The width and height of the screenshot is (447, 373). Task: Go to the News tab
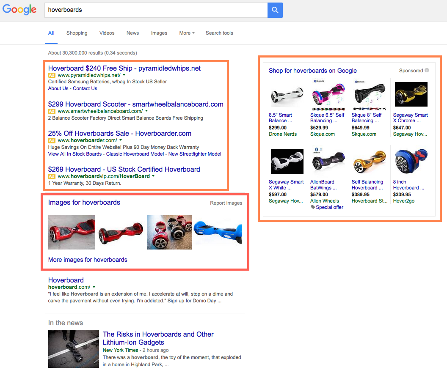pyautogui.click(x=132, y=33)
